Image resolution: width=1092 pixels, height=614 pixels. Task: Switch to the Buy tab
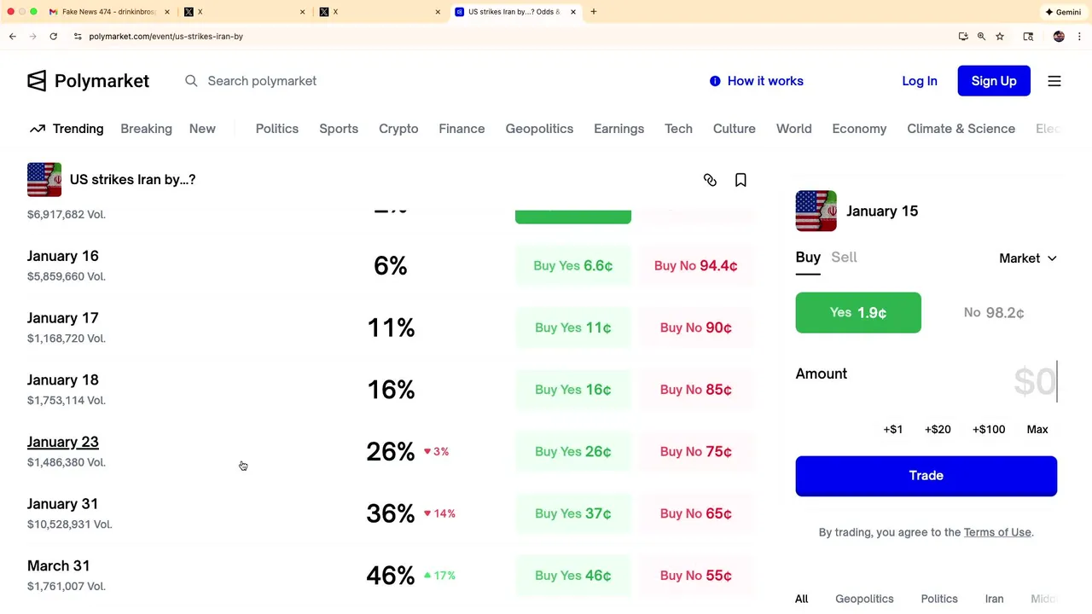click(808, 258)
